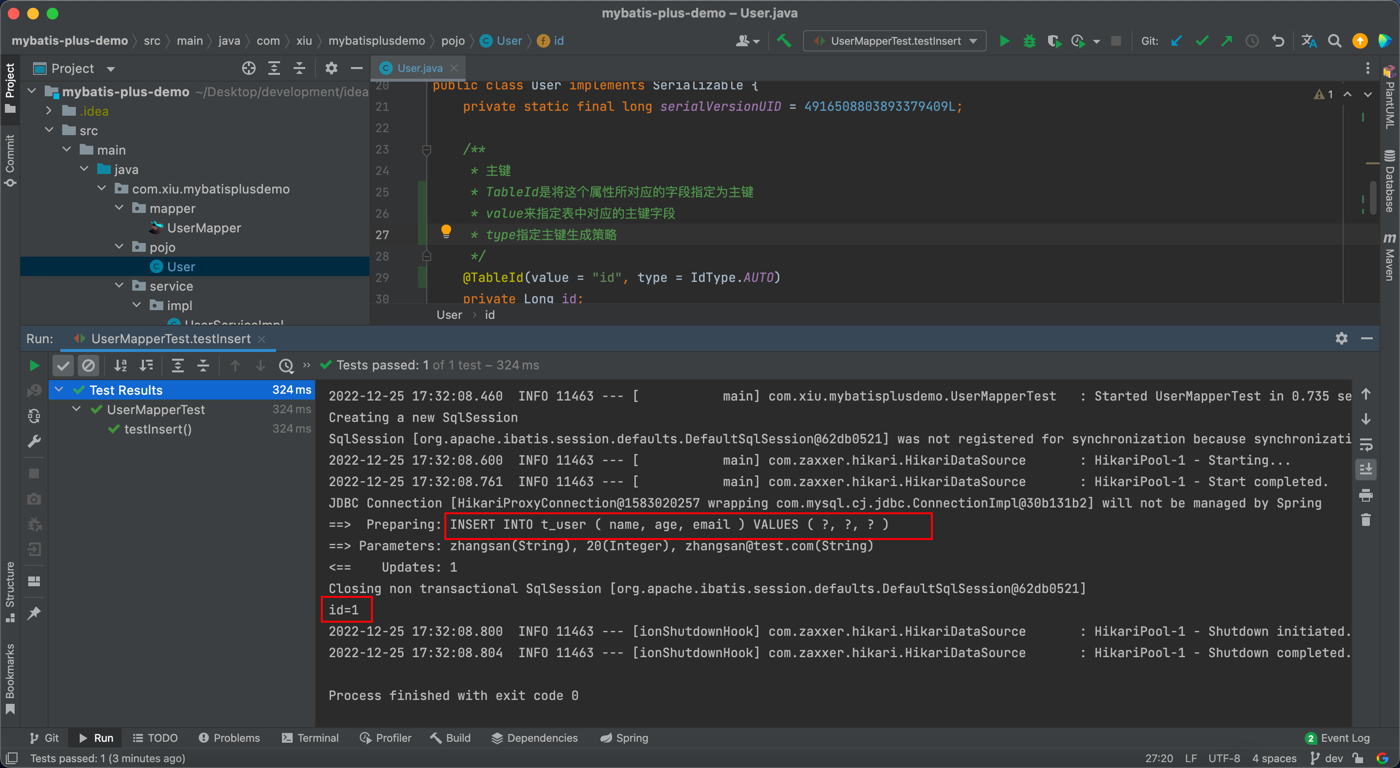
Task: Push commits using the Git push arrow
Action: tap(1226, 41)
